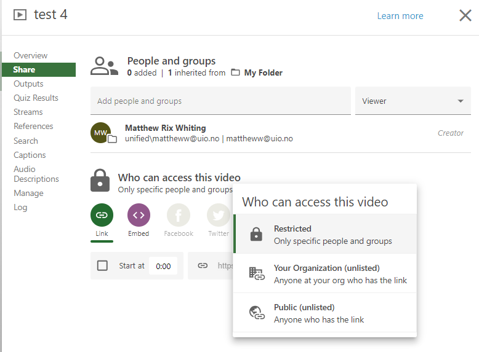Click the padlock icon by access heading
This screenshot has width=479, height=352.
click(x=100, y=181)
